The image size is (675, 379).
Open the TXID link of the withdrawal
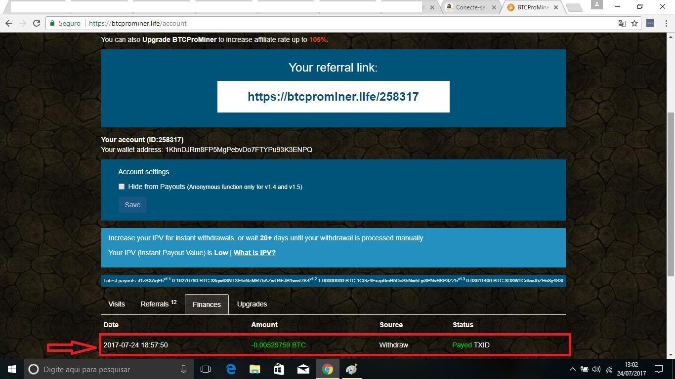click(482, 345)
